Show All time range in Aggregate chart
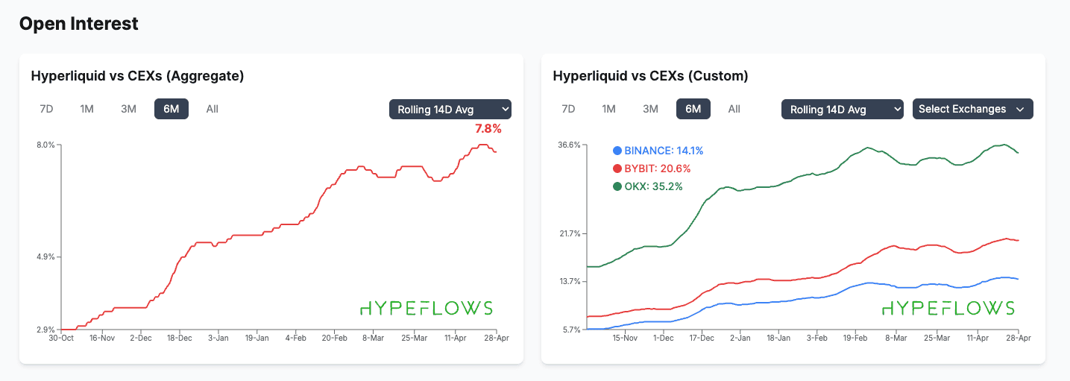The height and width of the screenshot is (381, 1070). [213, 109]
